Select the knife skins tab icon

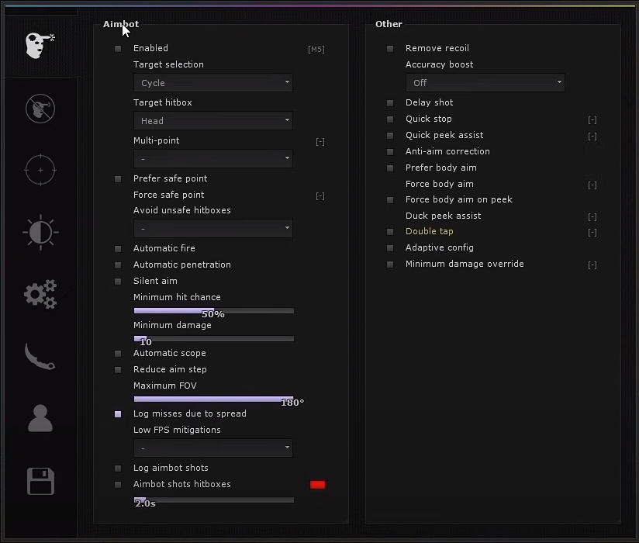40,357
